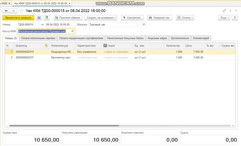This screenshot has height=146, width=241.
Task: Open the Дополнительно tab
Action: click(x=180, y=38)
